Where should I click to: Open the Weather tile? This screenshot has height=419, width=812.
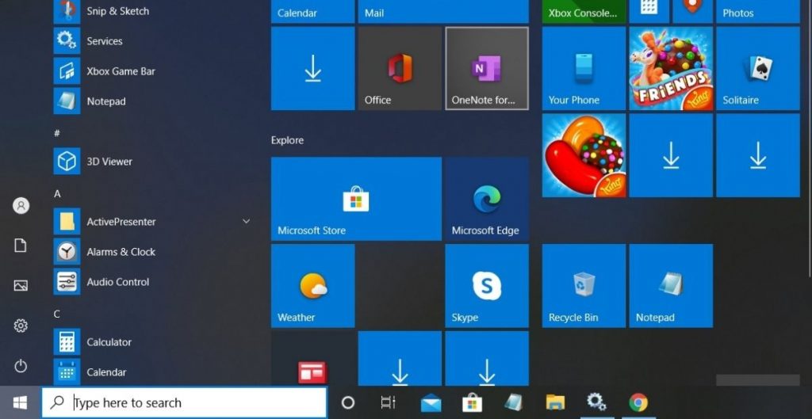(312, 286)
